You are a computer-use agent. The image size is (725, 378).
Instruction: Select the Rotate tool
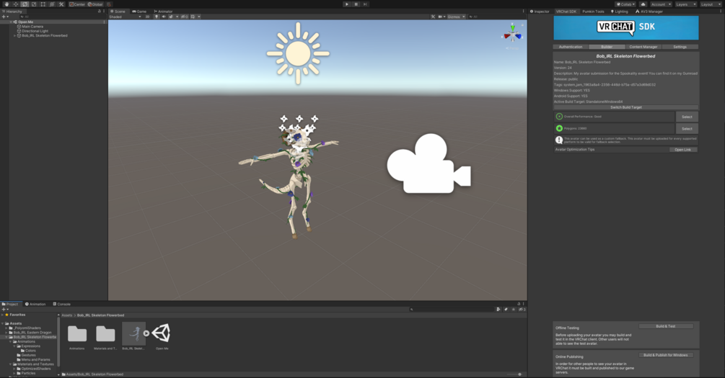click(25, 4)
